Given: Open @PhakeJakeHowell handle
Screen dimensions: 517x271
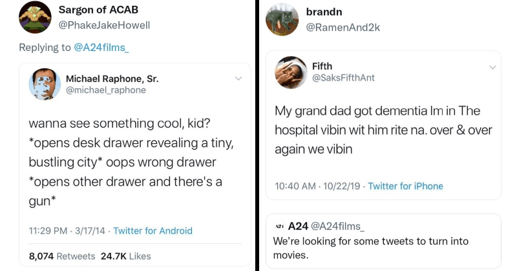Looking at the screenshot, I should coord(104,25).
